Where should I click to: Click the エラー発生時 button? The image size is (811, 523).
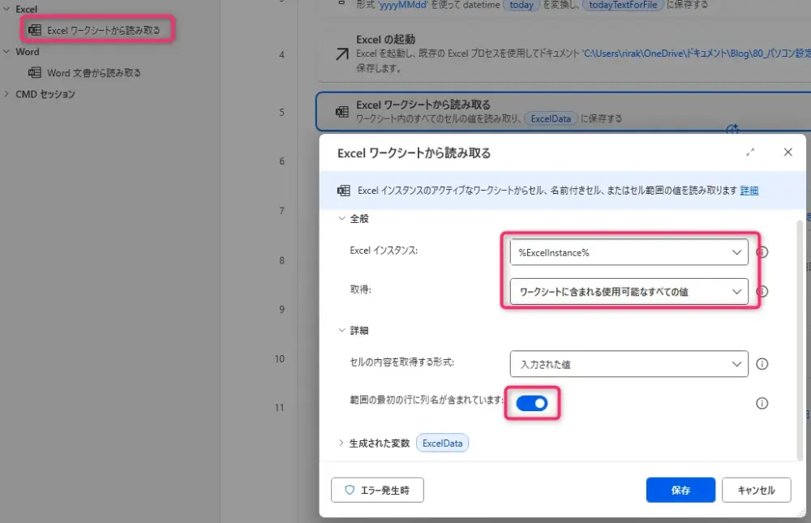[x=377, y=490]
